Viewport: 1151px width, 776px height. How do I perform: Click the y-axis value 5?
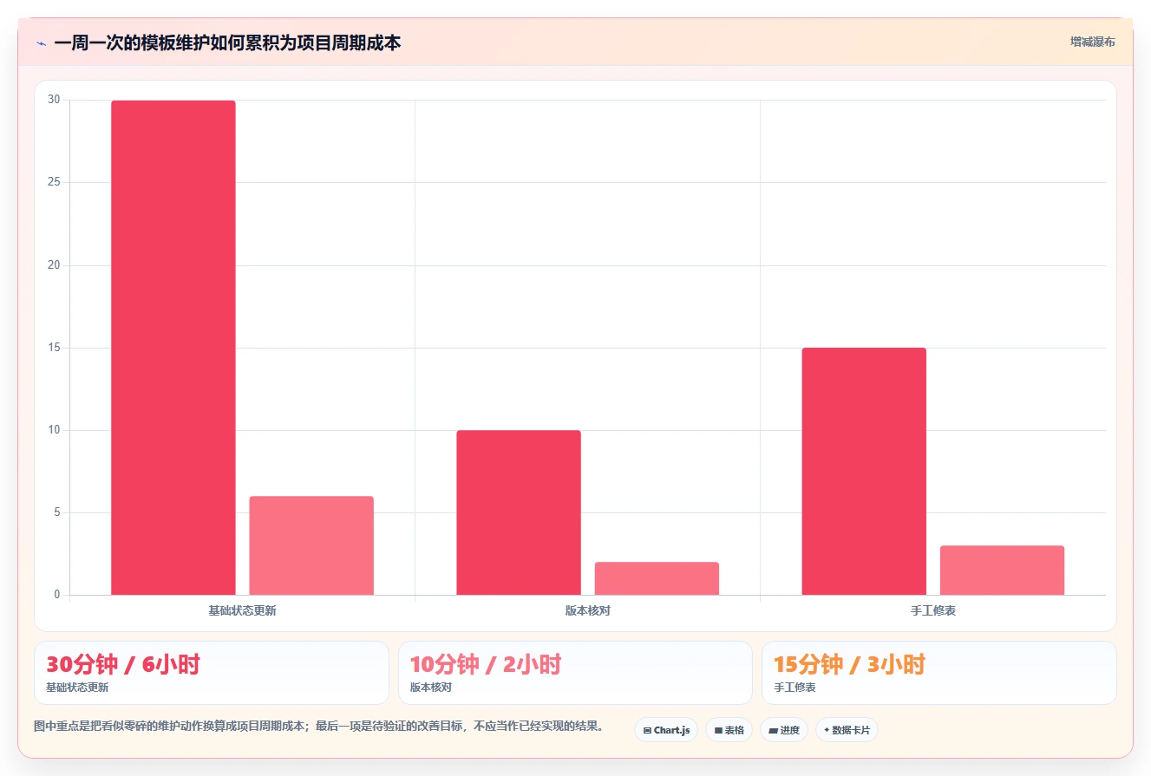coord(57,512)
